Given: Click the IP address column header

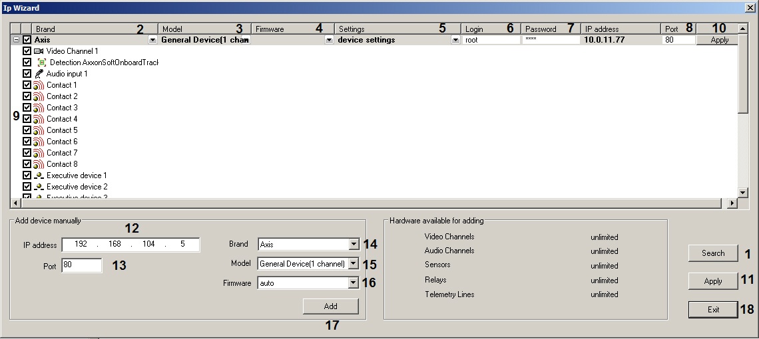Looking at the screenshot, I should [x=619, y=29].
